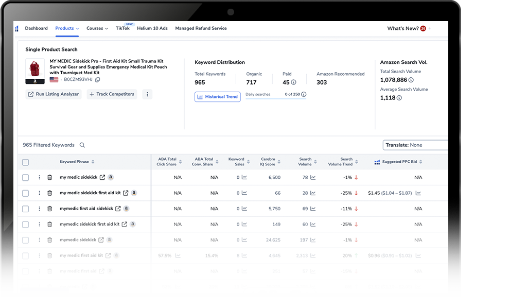Screen dimensions: 527x307
Task: Click the daily searches progress bar
Action: 275,99
